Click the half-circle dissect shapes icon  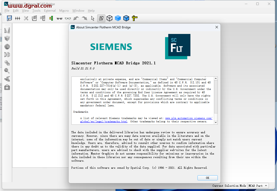pos(7,55)
